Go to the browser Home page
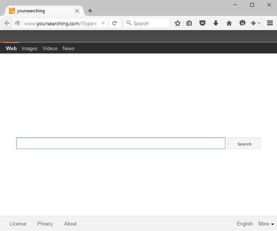Screen dimensions: 277x231 point(229,23)
